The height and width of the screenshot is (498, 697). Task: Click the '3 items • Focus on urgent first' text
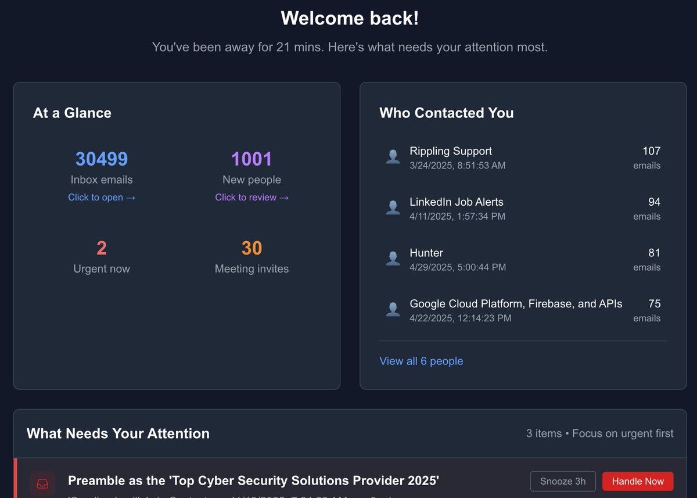tap(600, 433)
